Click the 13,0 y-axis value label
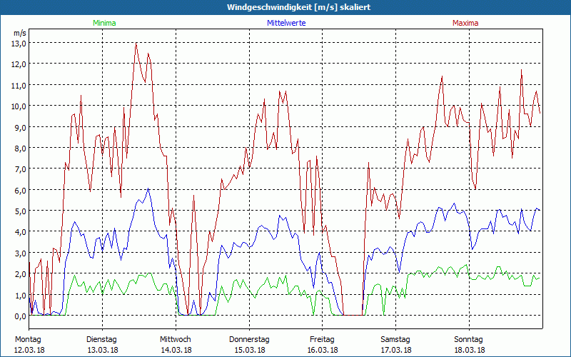Viewport: 571px width, 357px height. [20, 44]
